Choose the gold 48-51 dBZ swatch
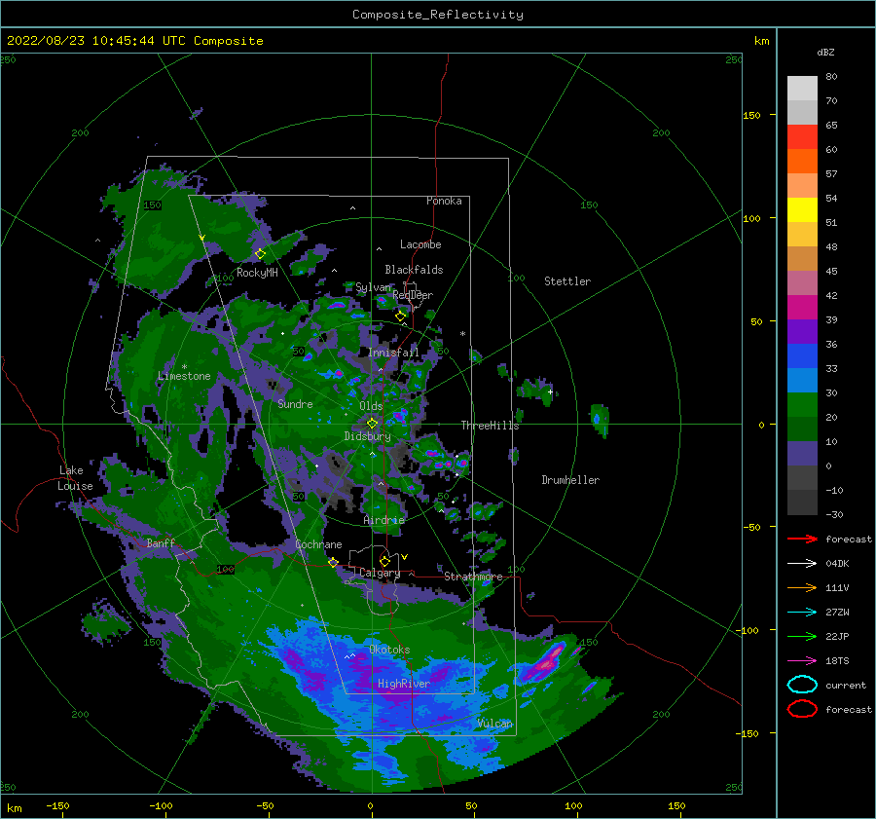The image size is (876, 819). tap(802, 235)
